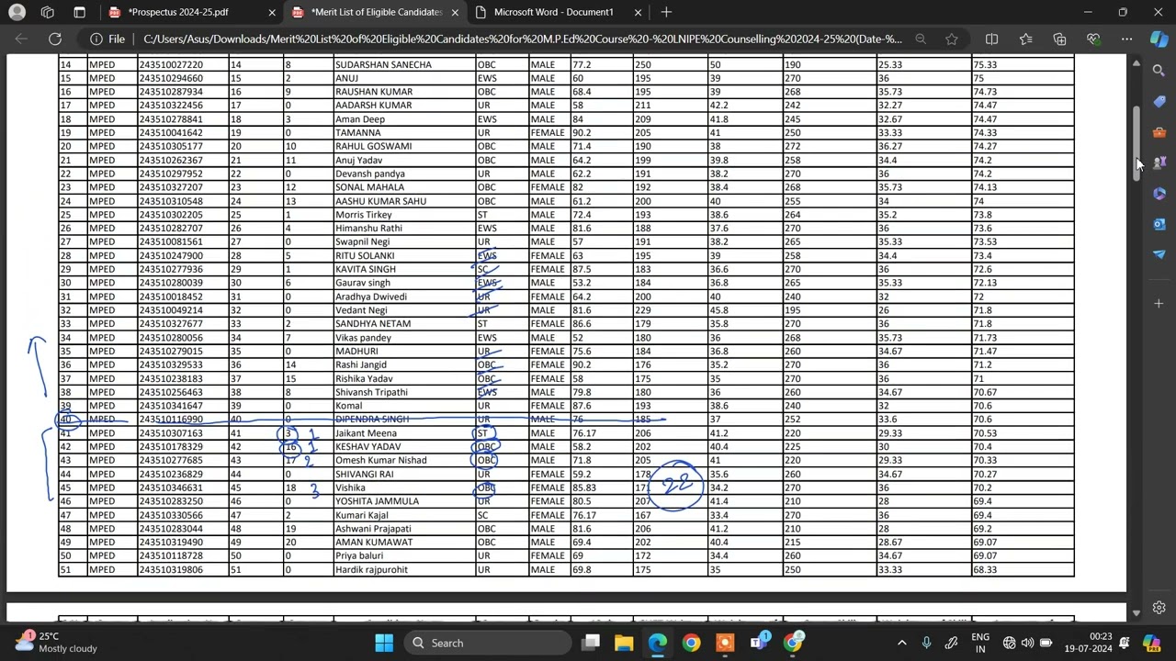Viewport: 1176px width, 661px height.
Task: Open the sidebar Tools briefcase icon
Action: pyautogui.click(x=1159, y=132)
